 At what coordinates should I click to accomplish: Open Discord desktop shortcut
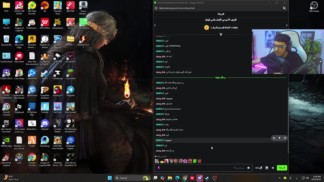click(x=45, y=125)
